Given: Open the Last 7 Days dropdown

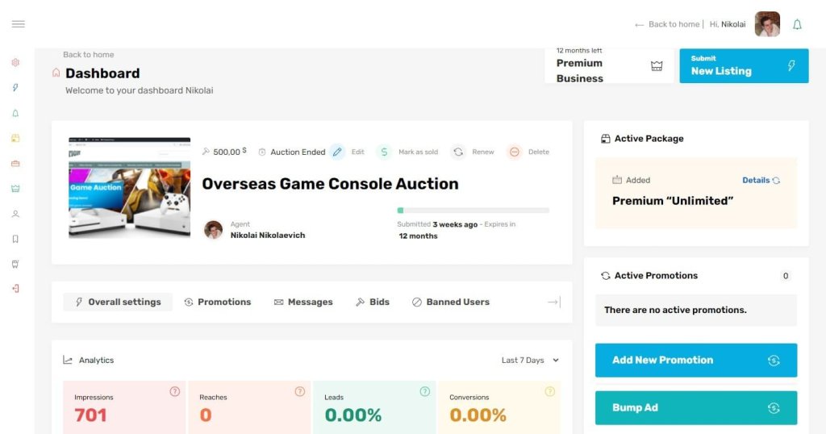Looking at the screenshot, I should pyautogui.click(x=530, y=361).
